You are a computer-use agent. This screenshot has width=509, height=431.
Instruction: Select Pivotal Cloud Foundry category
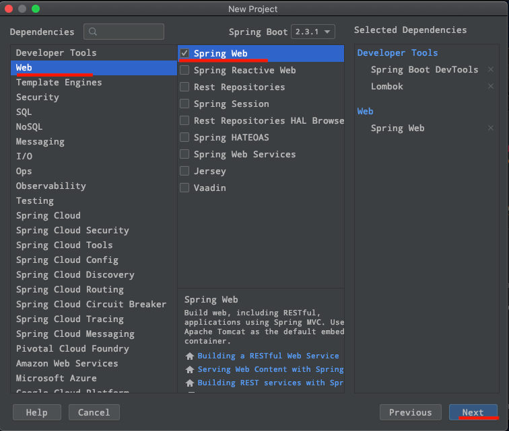94,348
